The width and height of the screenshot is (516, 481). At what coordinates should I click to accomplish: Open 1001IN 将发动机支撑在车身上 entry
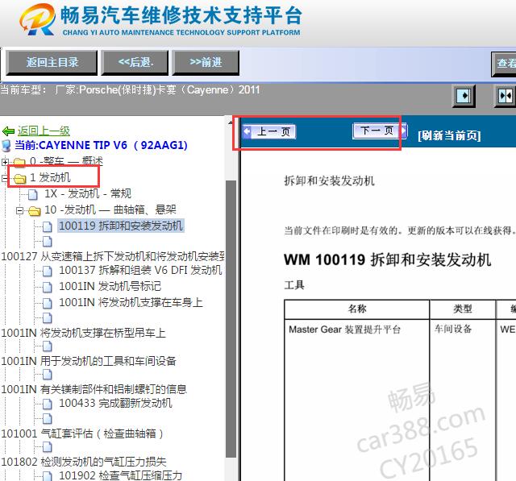point(131,302)
